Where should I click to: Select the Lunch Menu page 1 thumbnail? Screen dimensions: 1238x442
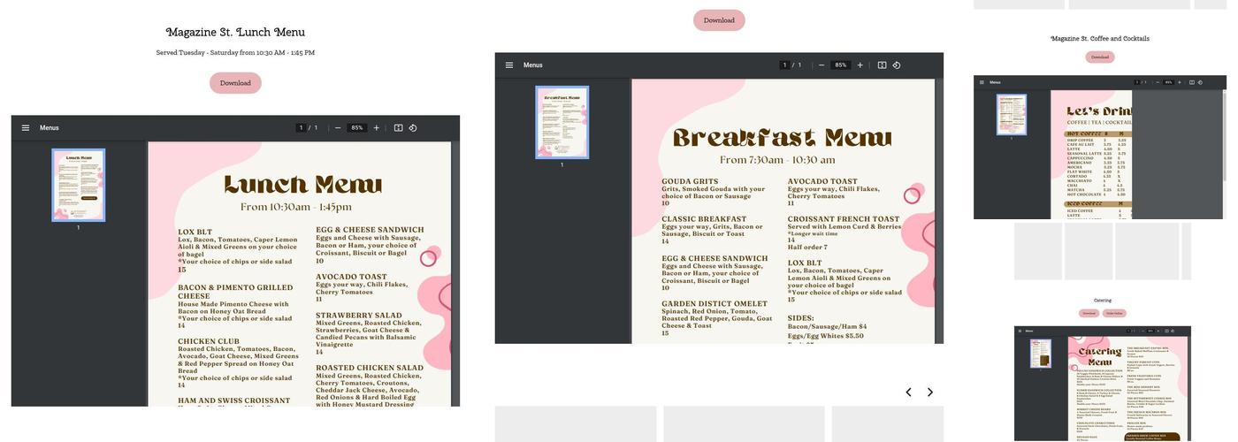pos(78,185)
